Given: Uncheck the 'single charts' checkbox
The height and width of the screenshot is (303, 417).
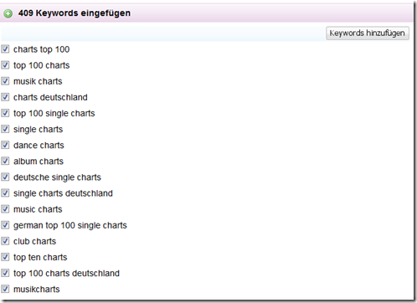Looking at the screenshot, I should [5, 129].
